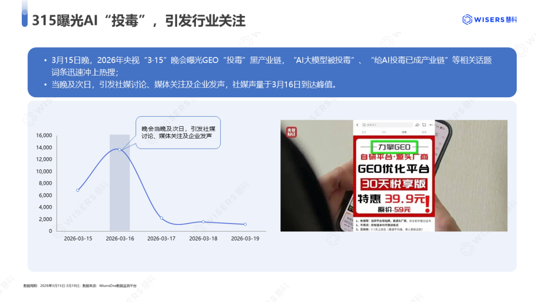Click the slide title 315曝光AI“投毒”
536x302 pixels.
(x=139, y=20)
